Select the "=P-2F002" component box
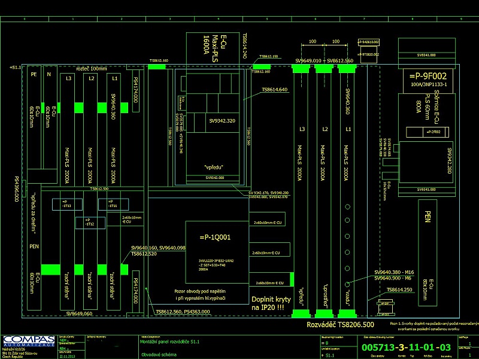The width and height of the screenshot is (479, 359). (428, 132)
